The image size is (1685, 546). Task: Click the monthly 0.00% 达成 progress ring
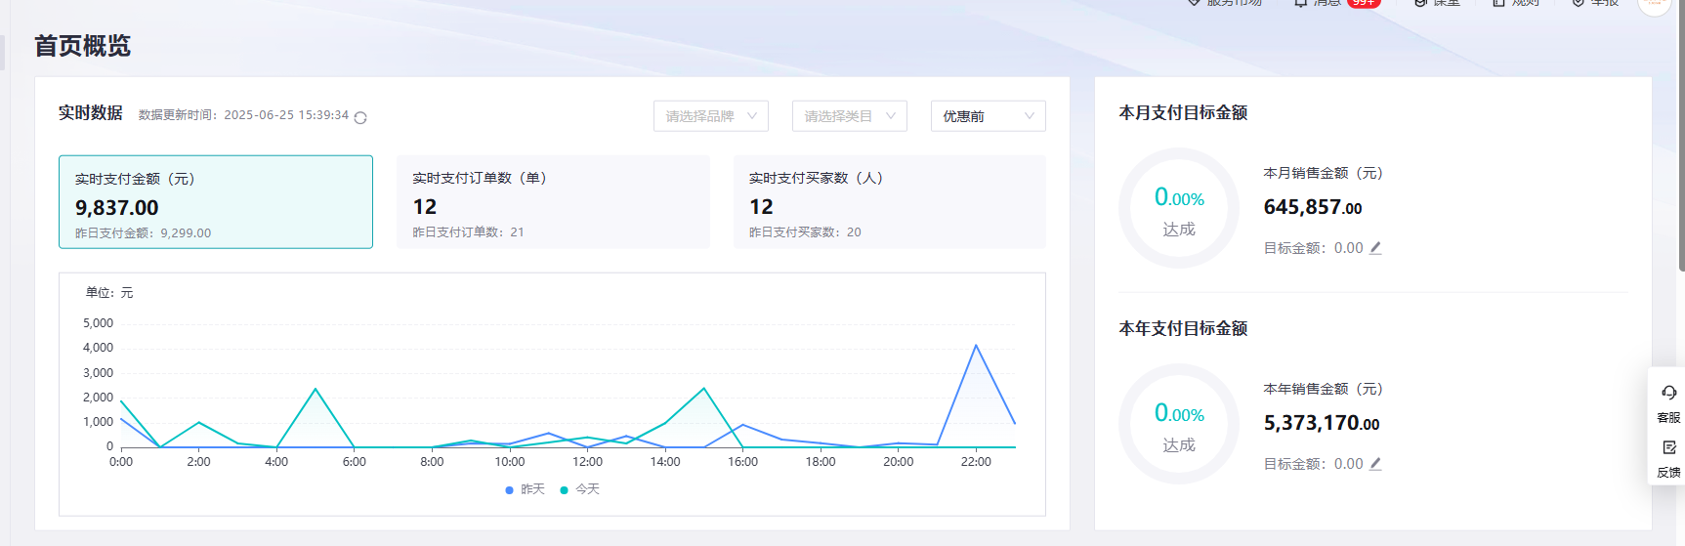[1179, 208]
